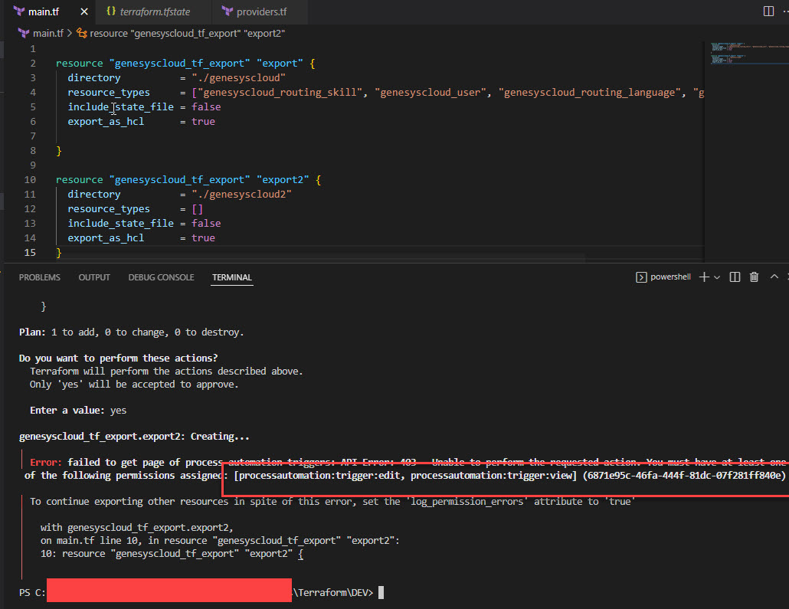Click the powershell terminal icon
Image resolution: width=789 pixels, height=609 pixels.
[641, 277]
